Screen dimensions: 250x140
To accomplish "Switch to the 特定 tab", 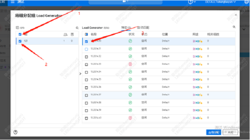I will (x=126, y=28).
